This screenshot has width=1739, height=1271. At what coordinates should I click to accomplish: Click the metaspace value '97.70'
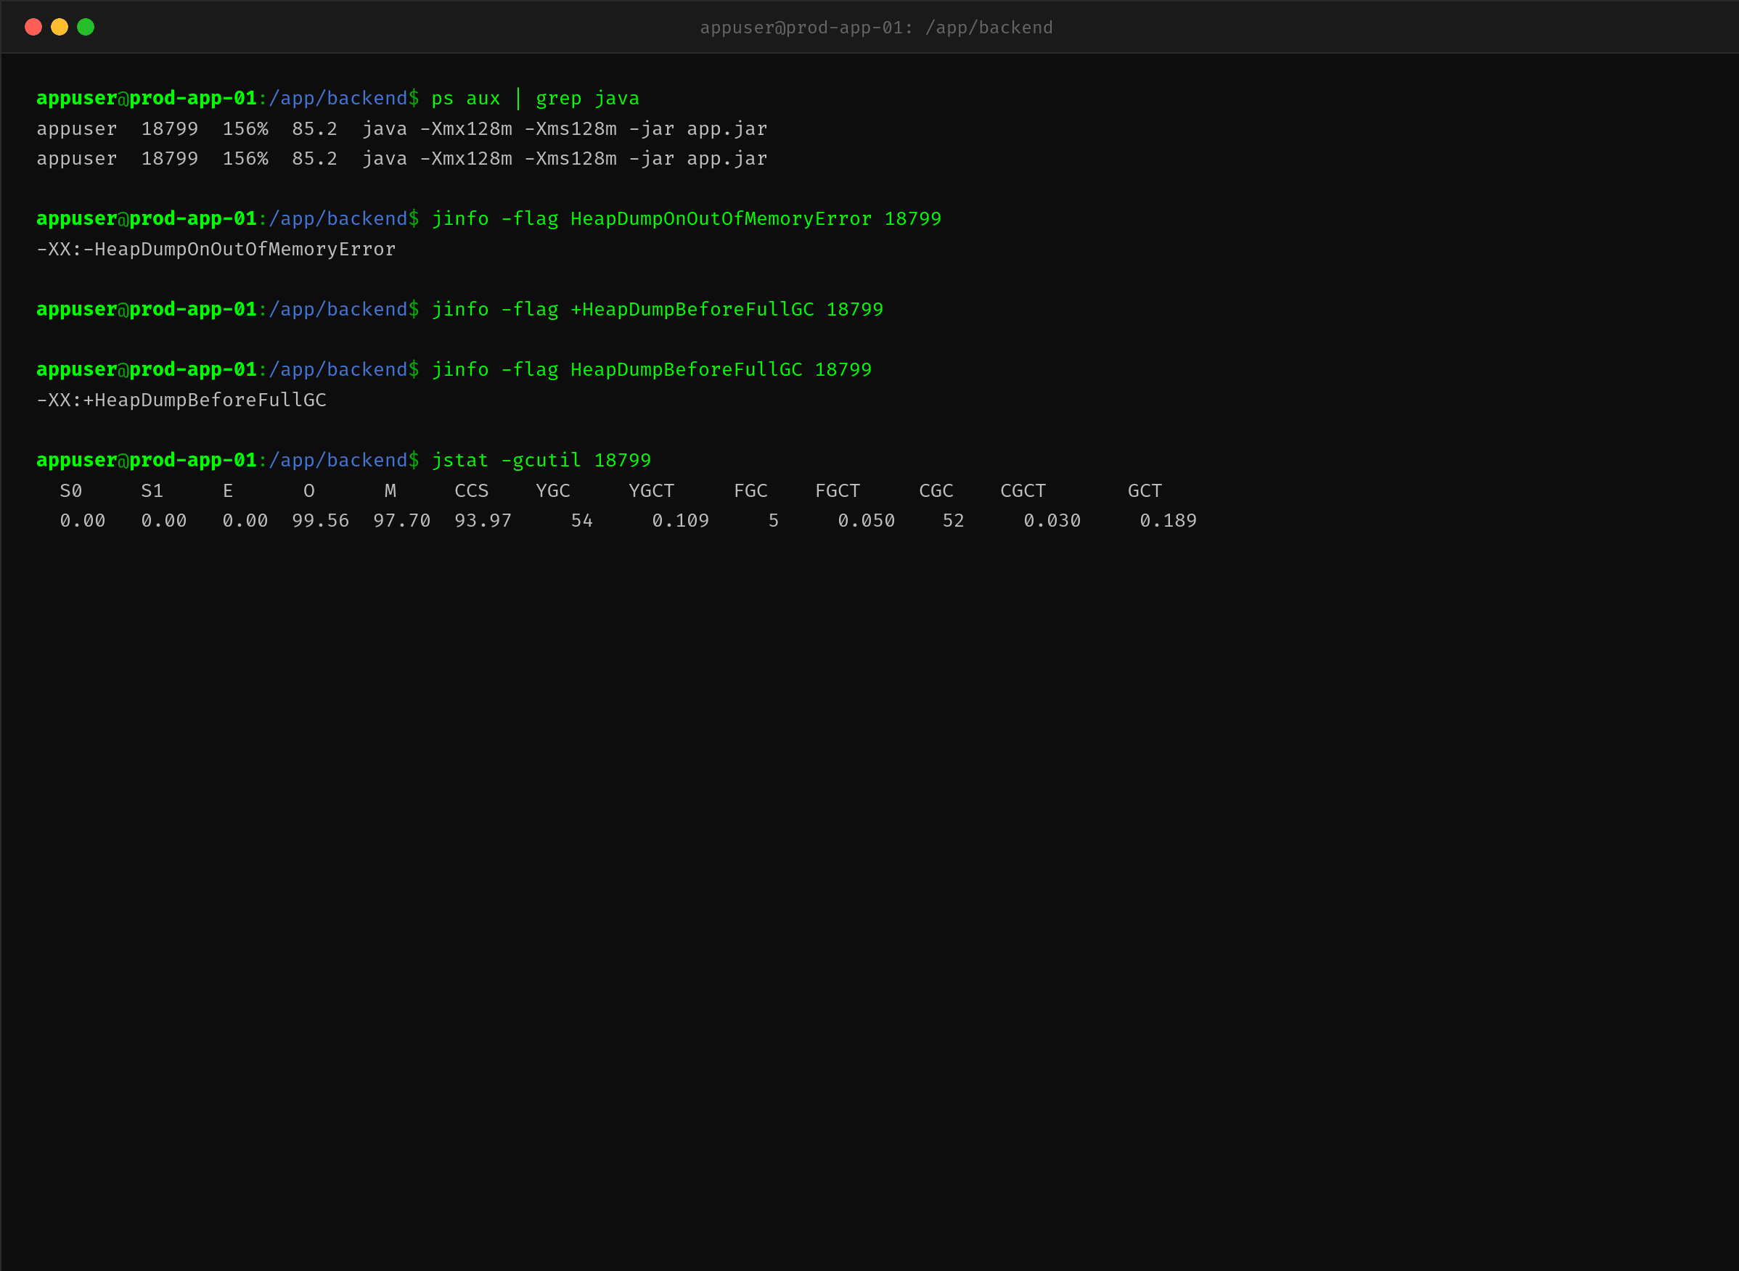click(402, 521)
